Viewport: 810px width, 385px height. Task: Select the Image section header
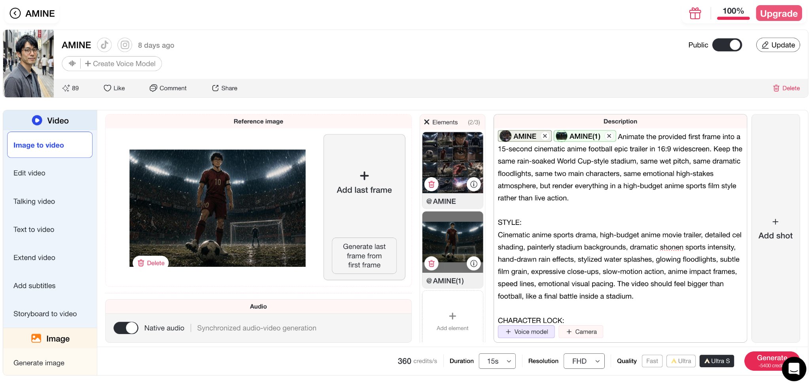(x=50, y=338)
